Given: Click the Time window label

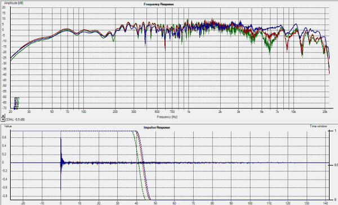Looking at the screenshot, I should click(x=319, y=126).
